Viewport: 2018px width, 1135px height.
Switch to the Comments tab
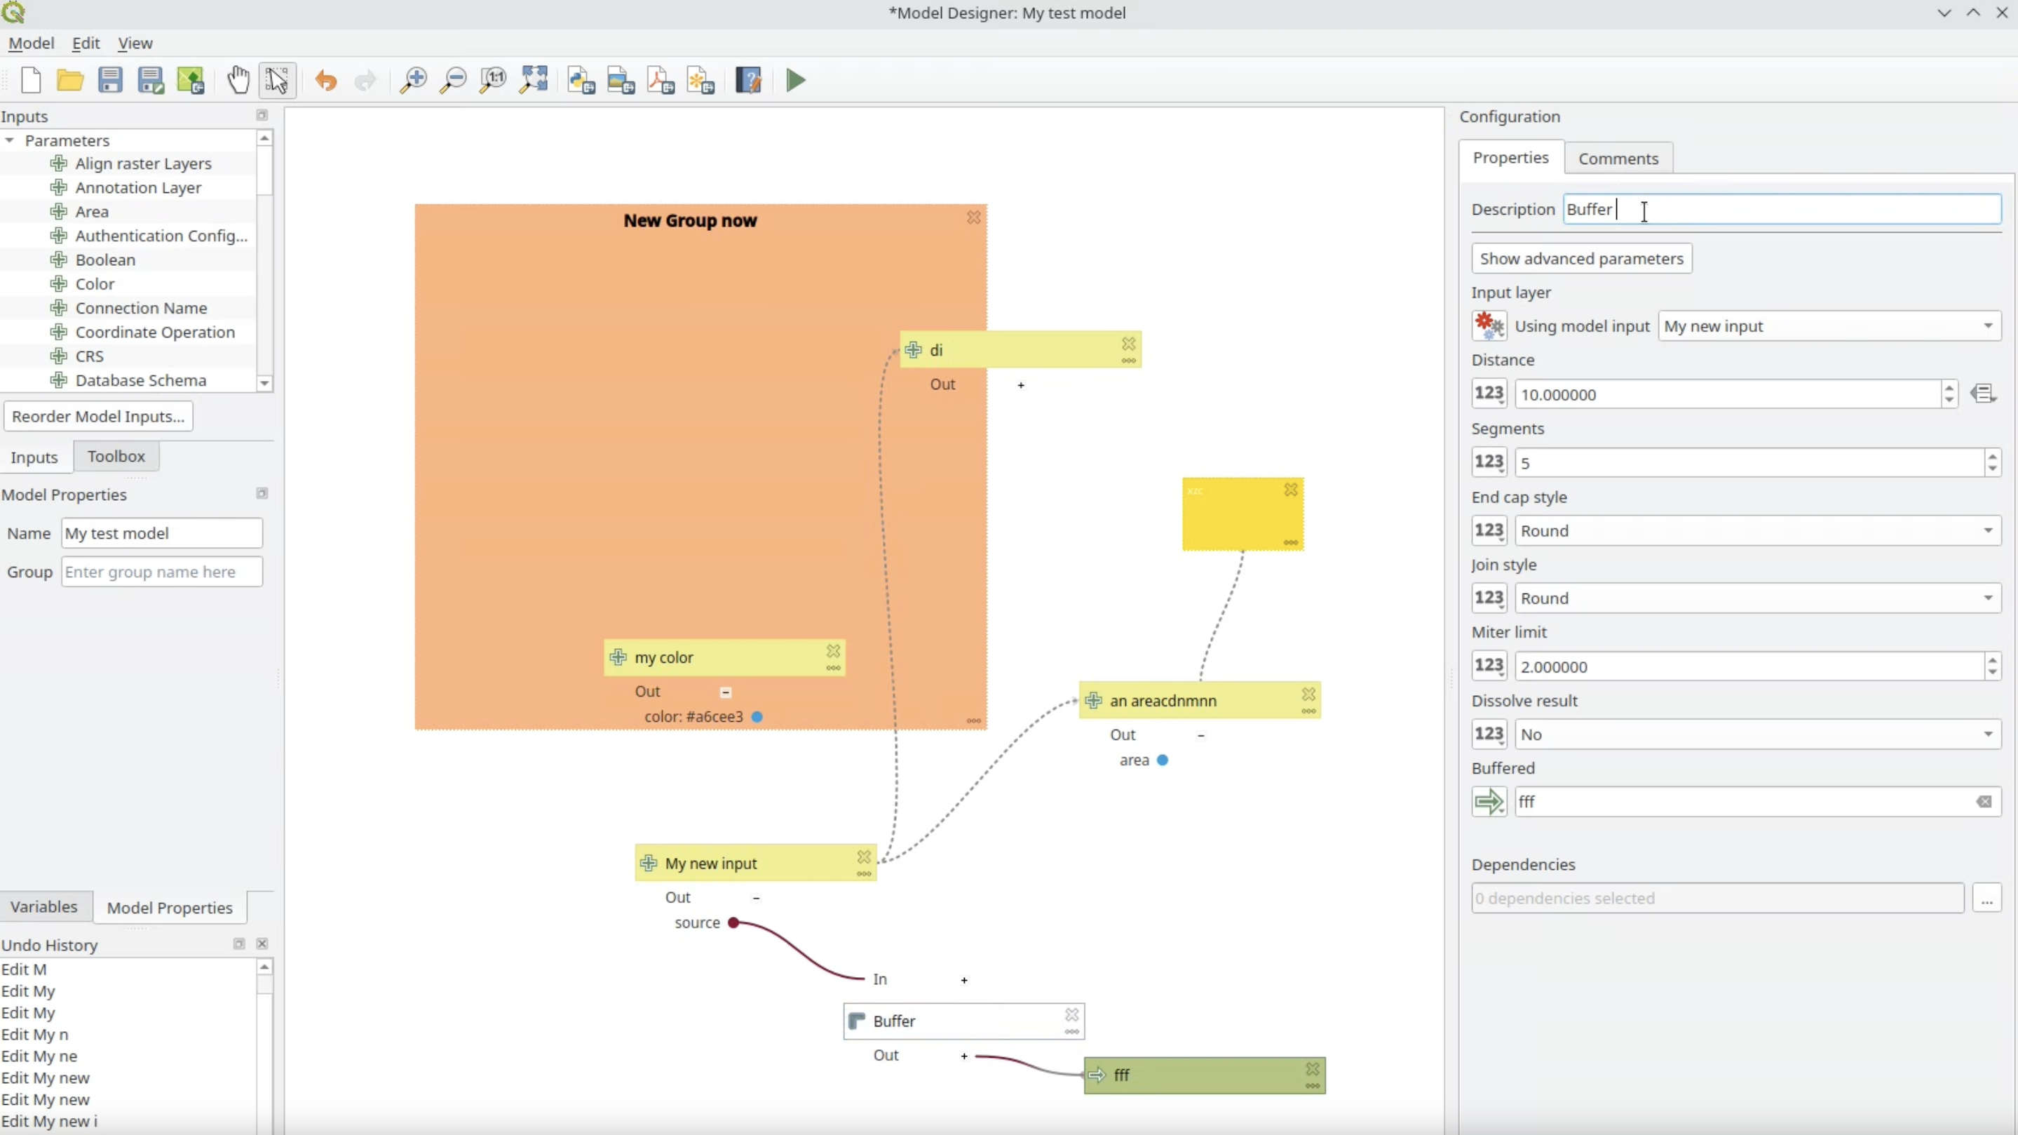[1618, 159]
